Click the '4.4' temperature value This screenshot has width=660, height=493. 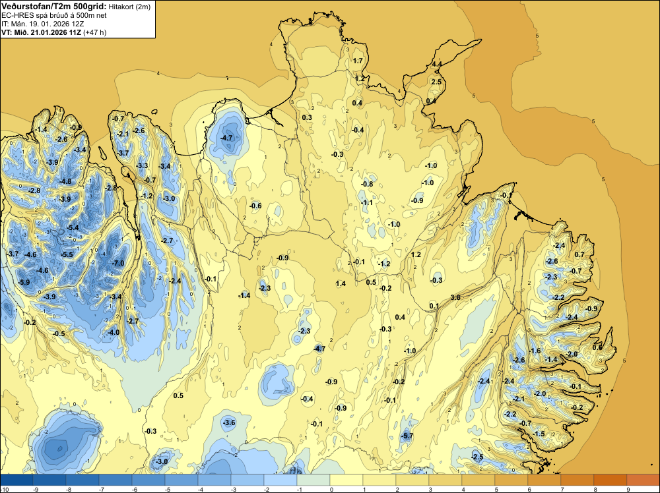click(x=437, y=65)
